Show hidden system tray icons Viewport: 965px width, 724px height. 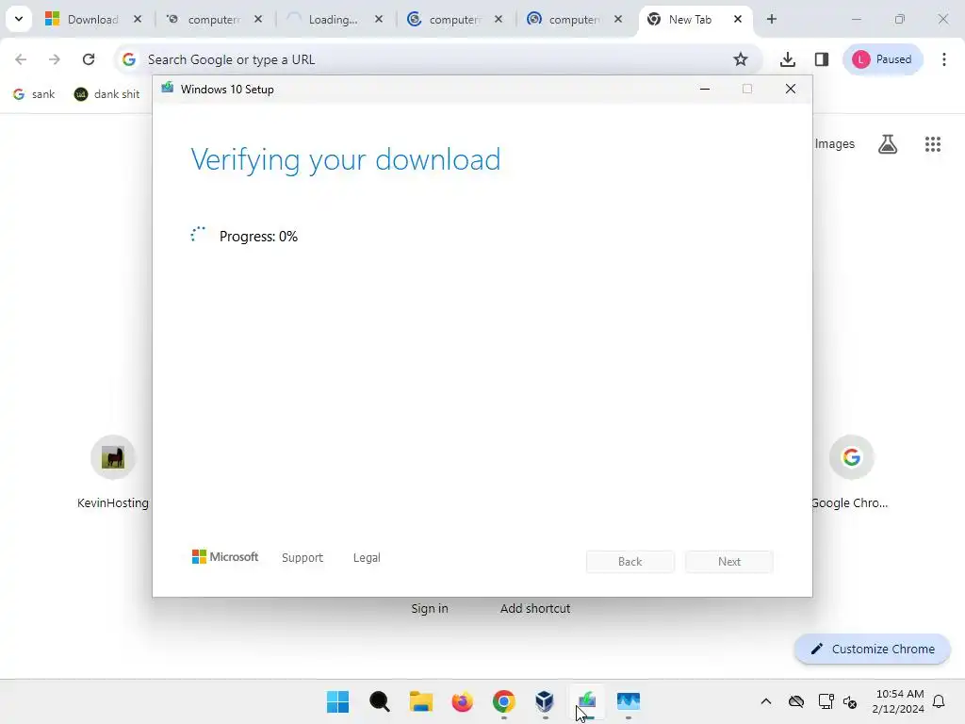pos(765,701)
